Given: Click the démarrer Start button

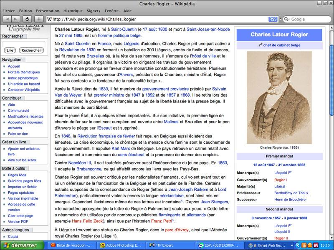Looking at the screenshot, I should [22, 245].
